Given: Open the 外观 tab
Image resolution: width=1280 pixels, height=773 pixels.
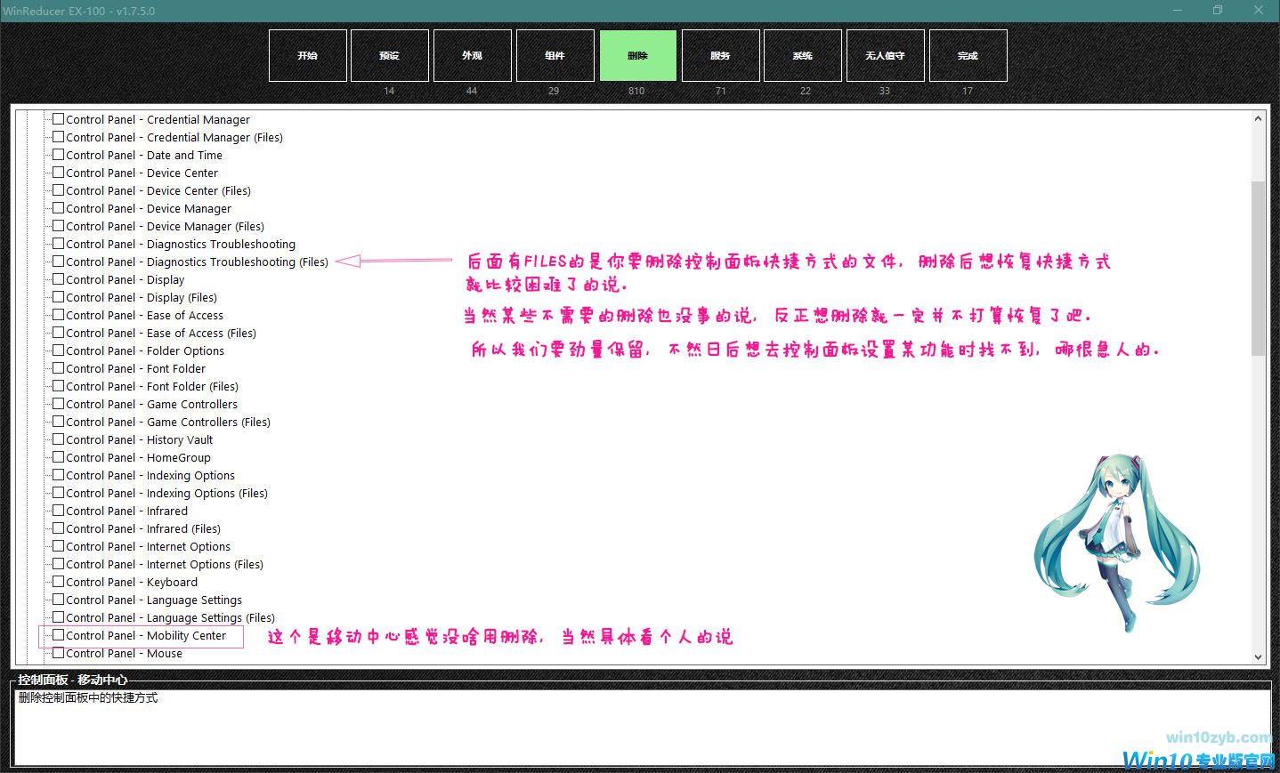Looking at the screenshot, I should pyautogui.click(x=472, y=55).
